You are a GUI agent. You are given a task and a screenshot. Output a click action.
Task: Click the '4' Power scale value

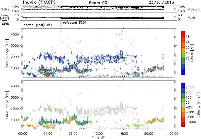click(187, 70)
